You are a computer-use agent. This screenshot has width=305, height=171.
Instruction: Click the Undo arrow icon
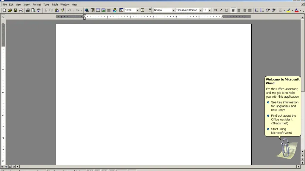[x=69, y=10]
